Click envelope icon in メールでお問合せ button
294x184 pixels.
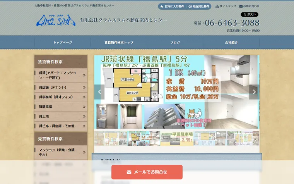129,172
